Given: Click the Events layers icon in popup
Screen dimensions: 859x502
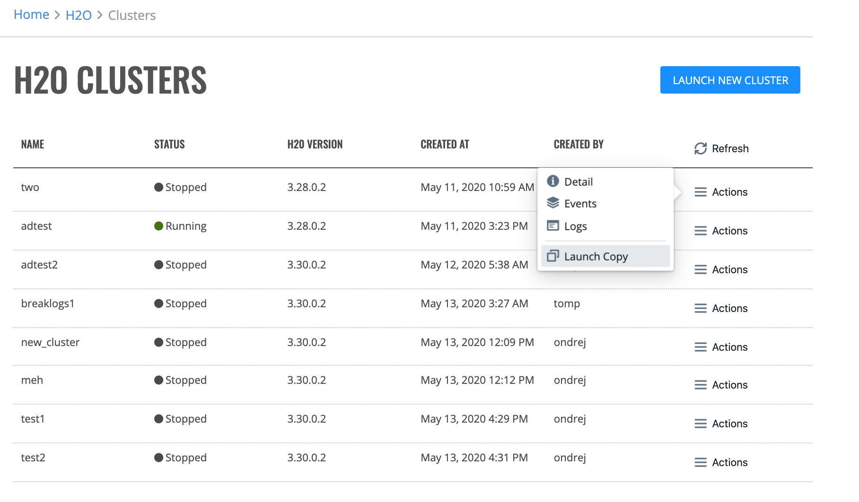Looking at the screenshot, I should (x=552, y=203).
